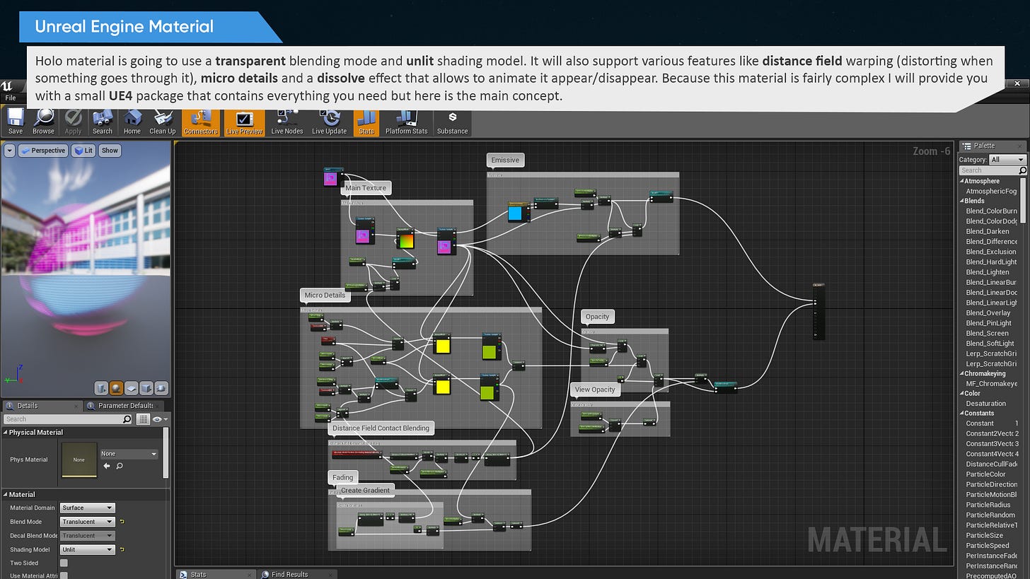Click the Phys Material None thumbnail swatch

[x=79, y=460]
